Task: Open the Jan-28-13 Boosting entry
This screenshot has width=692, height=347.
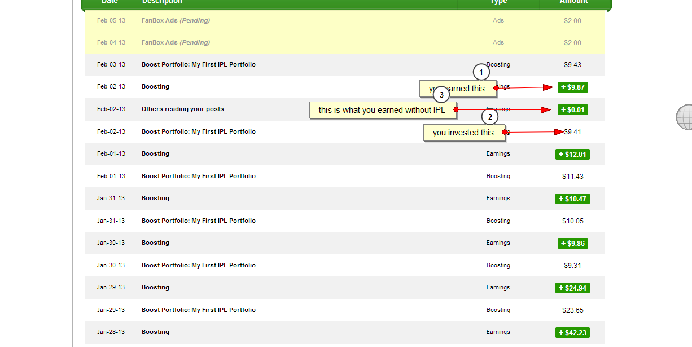Action: pos(155,332)
